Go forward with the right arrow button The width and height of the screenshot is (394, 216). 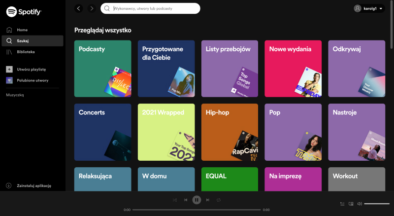pyautogui.click(x=92, y=8)
